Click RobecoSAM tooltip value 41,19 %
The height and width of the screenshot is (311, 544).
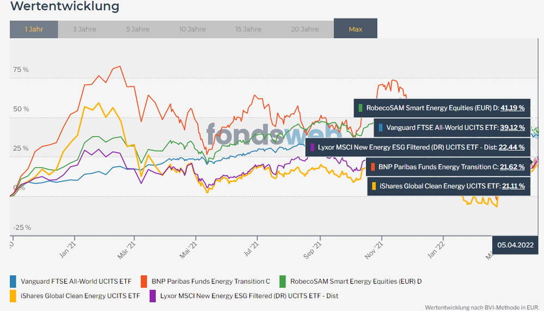pos(512,108)
